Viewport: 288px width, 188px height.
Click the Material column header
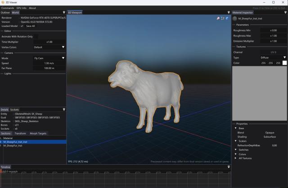pyautogui.click(x=8, y=138)
